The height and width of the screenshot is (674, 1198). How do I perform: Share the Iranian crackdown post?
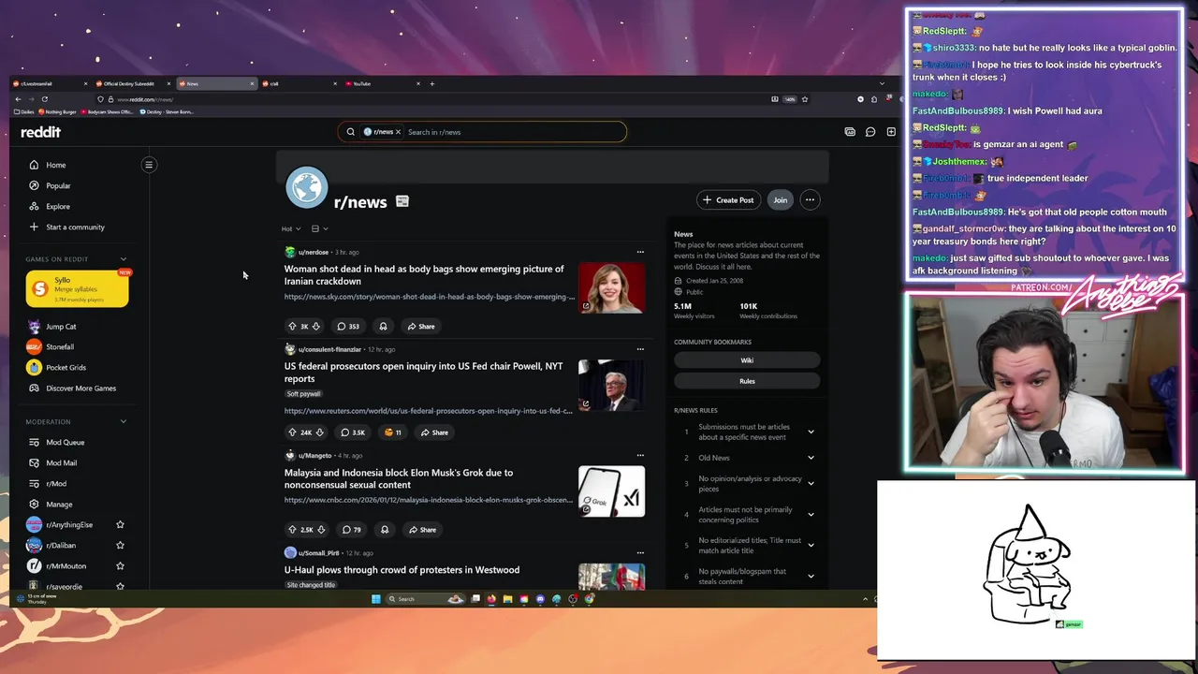pos(421,326)
